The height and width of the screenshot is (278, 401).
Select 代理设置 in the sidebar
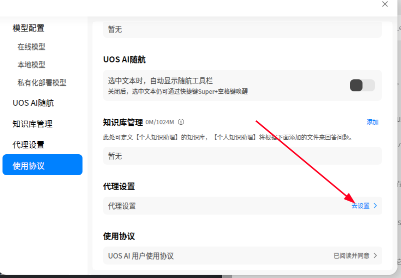point(28,145)
